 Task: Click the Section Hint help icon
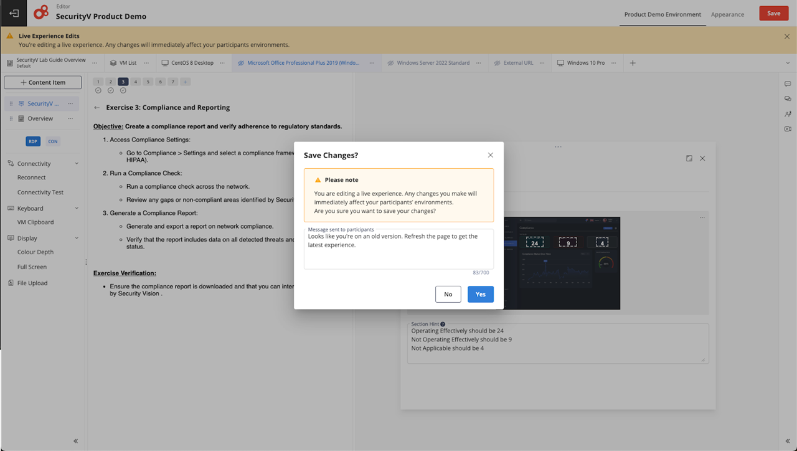[x=443, y=324]
